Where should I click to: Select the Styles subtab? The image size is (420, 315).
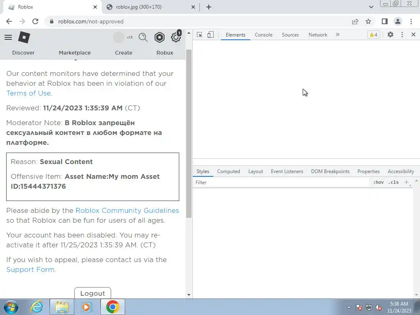tap(203, 171)
